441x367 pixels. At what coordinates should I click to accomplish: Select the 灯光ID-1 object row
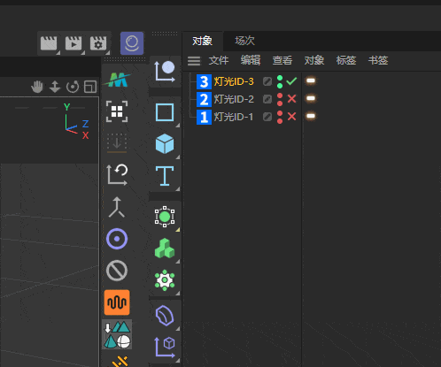234,117
